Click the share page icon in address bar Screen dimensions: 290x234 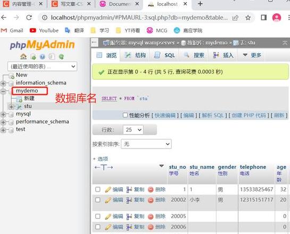[235, 18]
